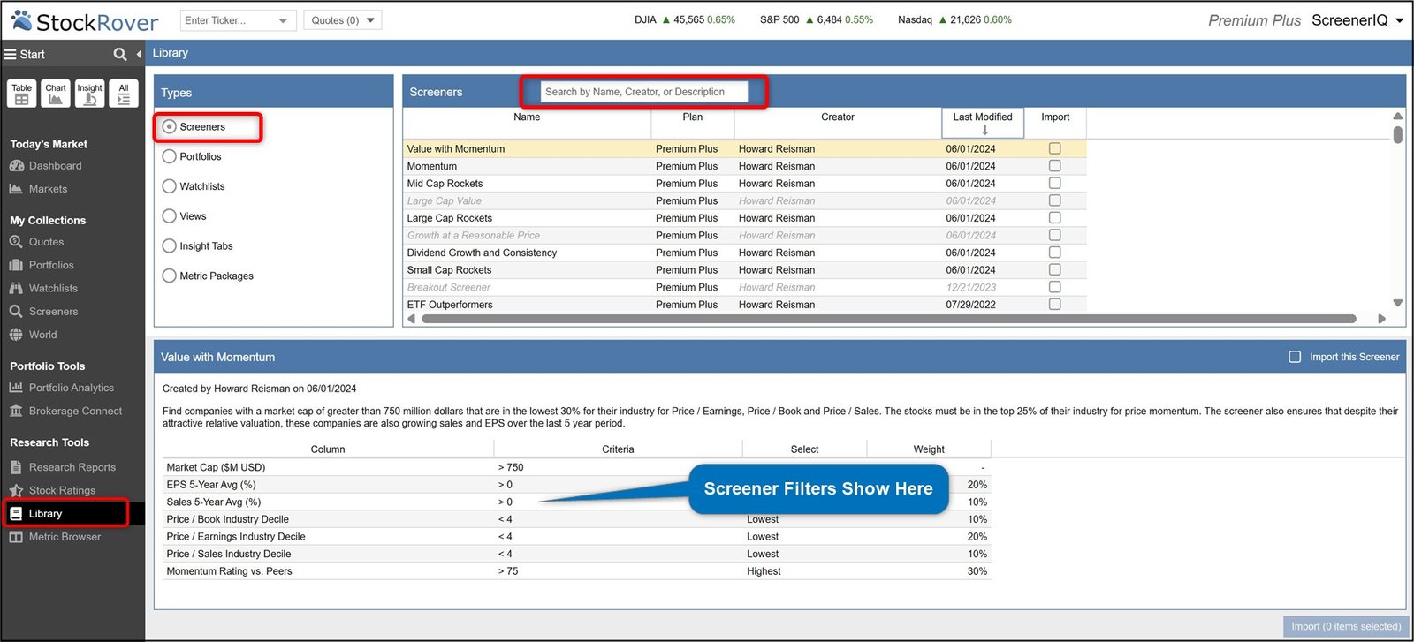Open Metric Browser in sidebar
Image resolution: width=1414 pixels, height=642 pixels.
tap(65, 537)
